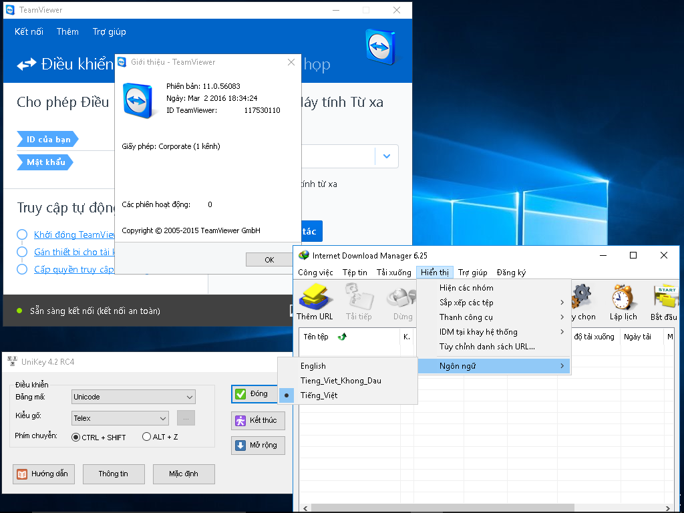
Task: Click the UniKey icon in its title bar
Action: coord(12,361)
